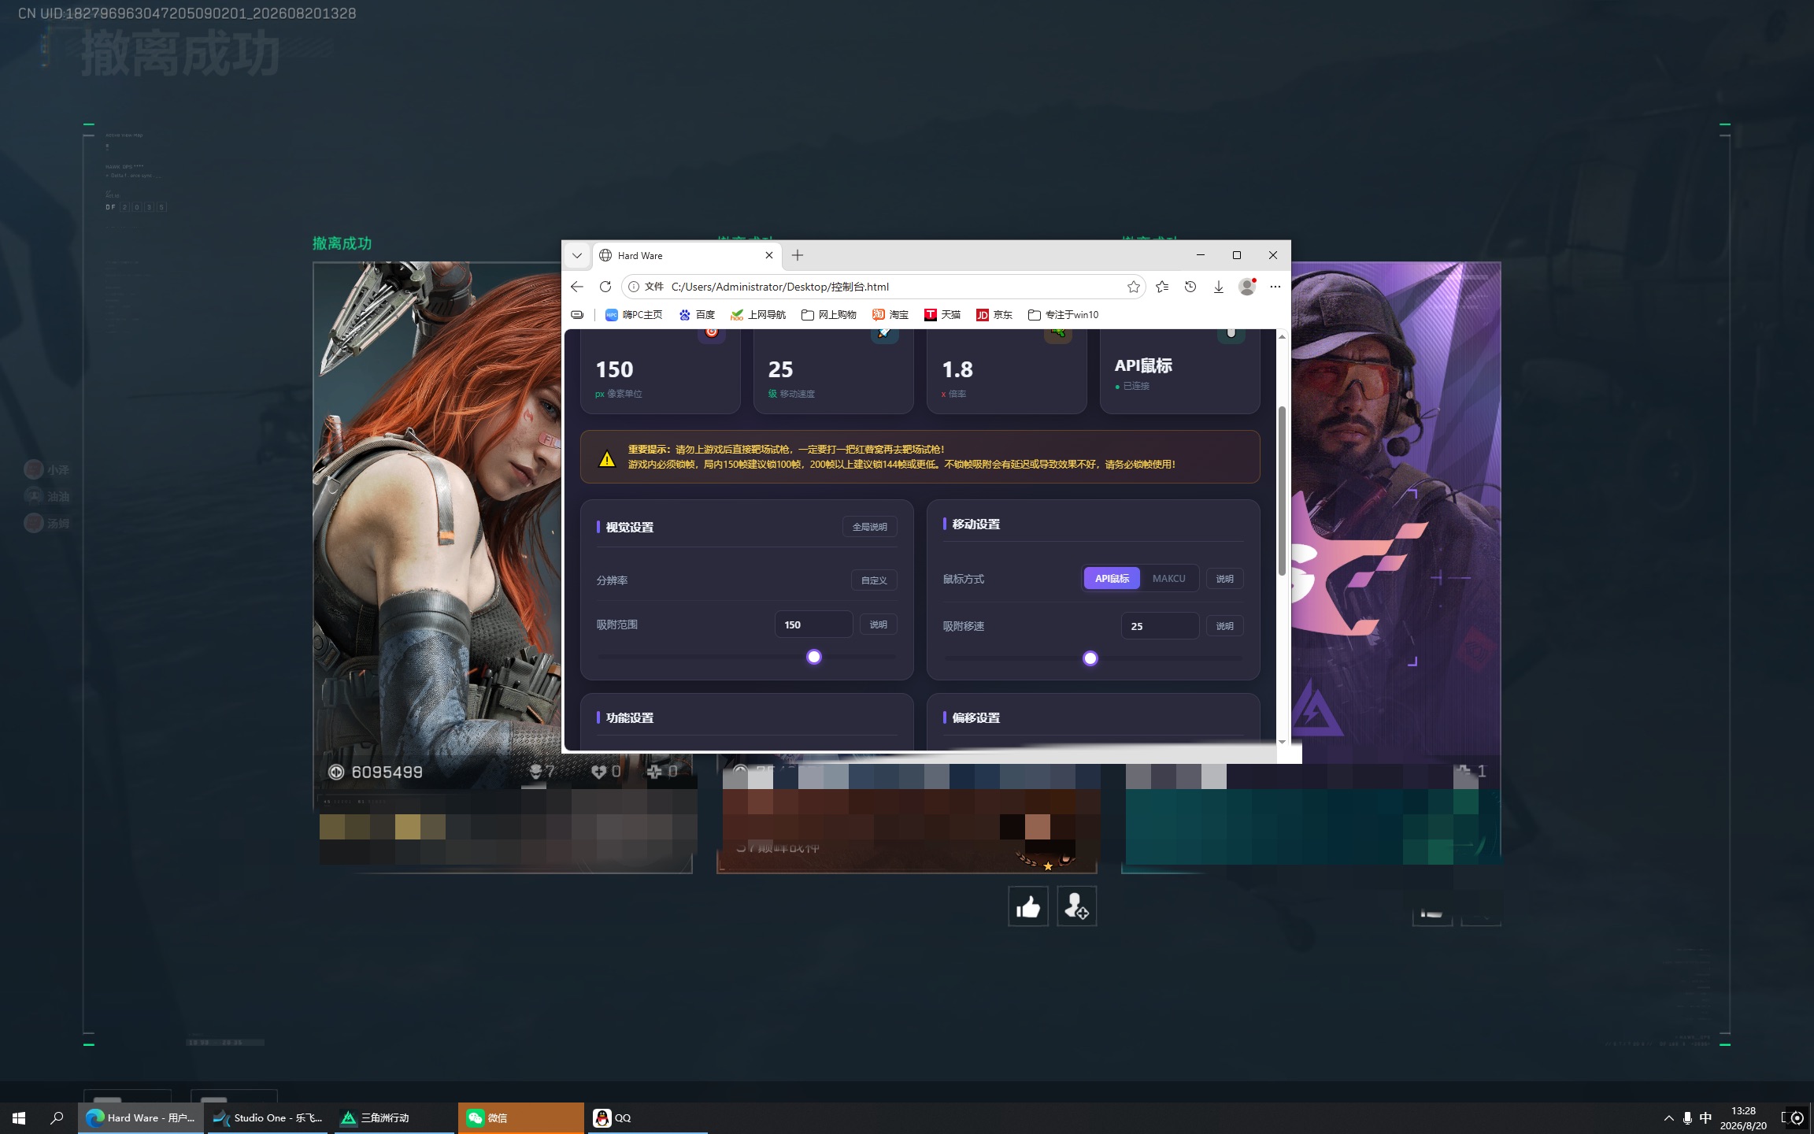Close the Hard Ware tab

[769, 255]
